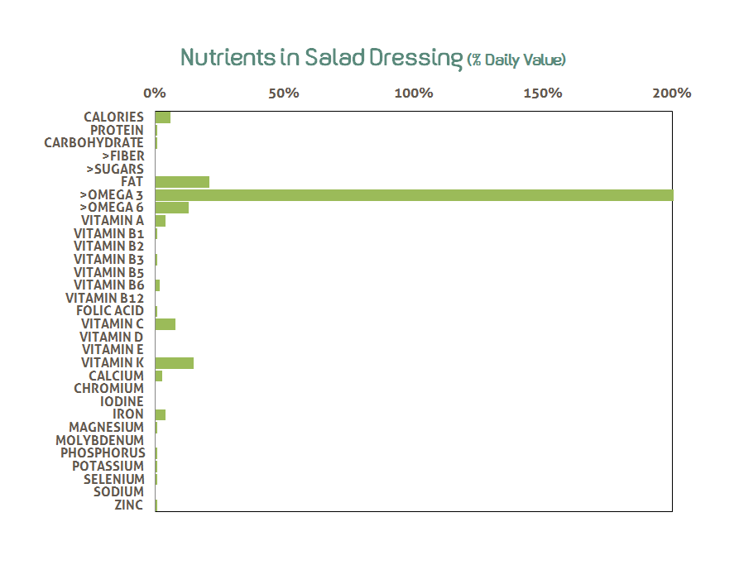The height and width of the screenshot is (565, 739).
Task: Click the FOLIC ACID label
Action: click(110, 311)
